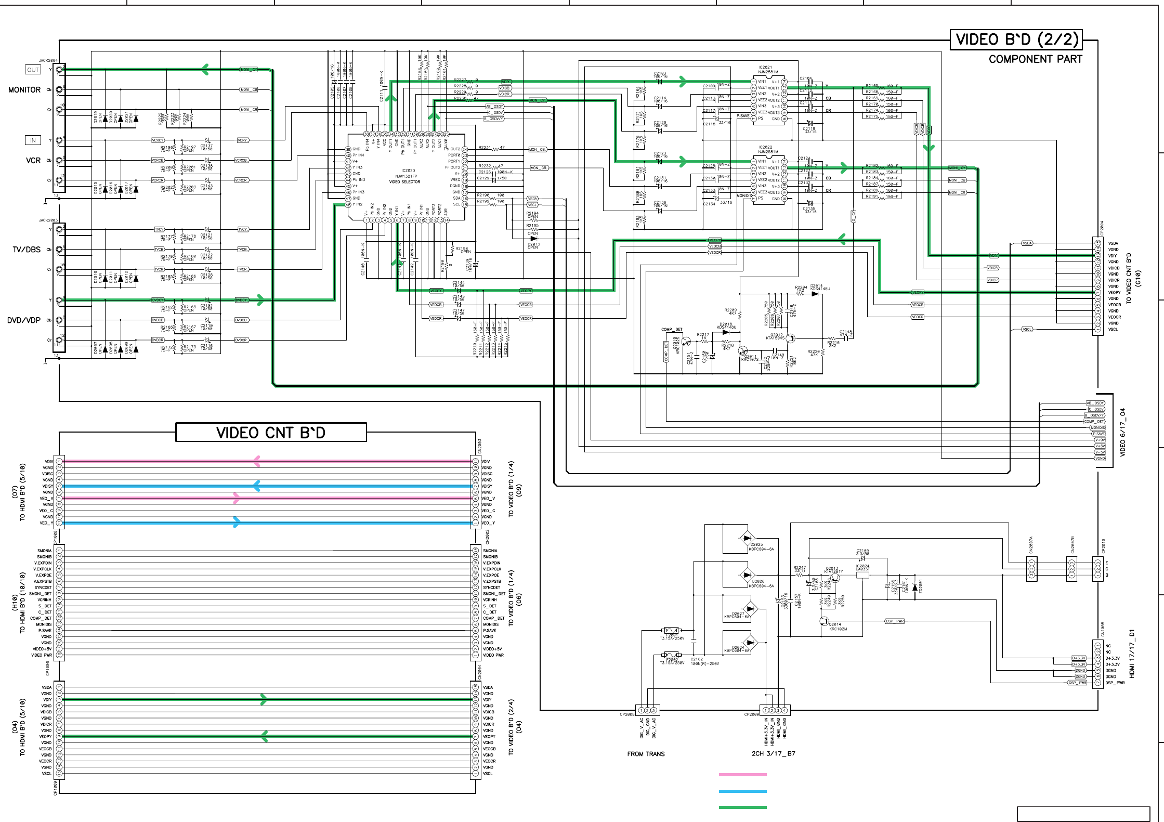This screenshot has height=822, width=1164.
Task: Click the IC2024 BA033T regulator
Action: coord(862,575)
